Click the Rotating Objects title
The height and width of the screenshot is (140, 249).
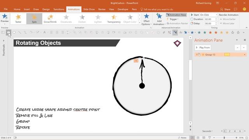pyautogui.click(x=38, y=43)
